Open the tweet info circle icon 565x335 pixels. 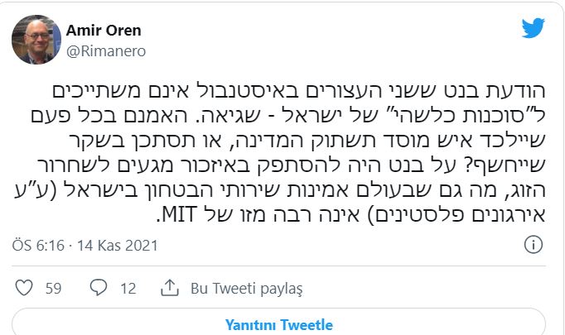535,245
